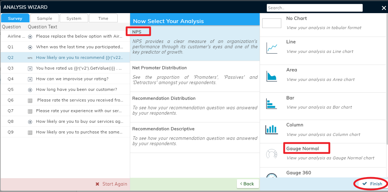Click the 'Gauge Normal' label
Image resolution: width=388 pixels, height=192 pixels.
303,149
